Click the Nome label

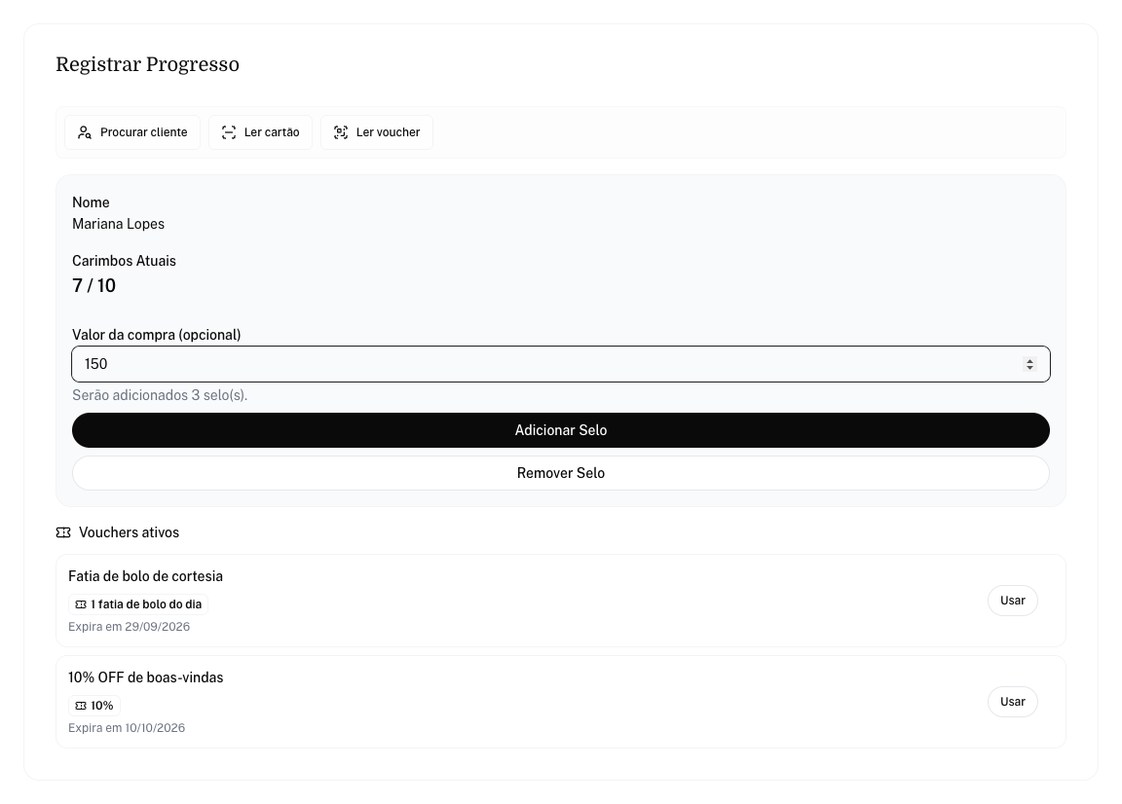(x=91, y=202)
